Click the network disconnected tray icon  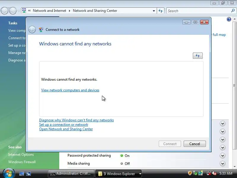[209, 173]
